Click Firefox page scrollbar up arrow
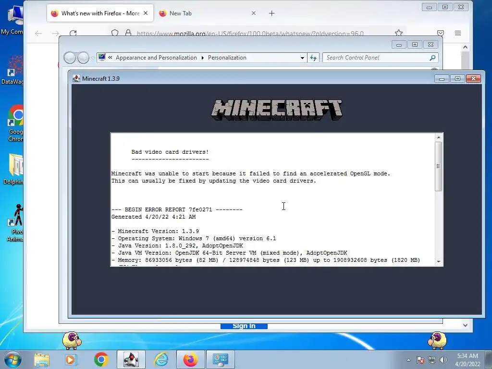This screenshot has height=369, width=492. click(x=465, y=47)
